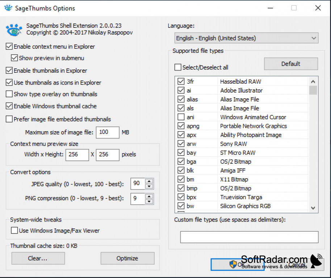This screenshot has height=278, width=331.
Task: Uncheck the bm file type
Action: (x=181, y=179)
